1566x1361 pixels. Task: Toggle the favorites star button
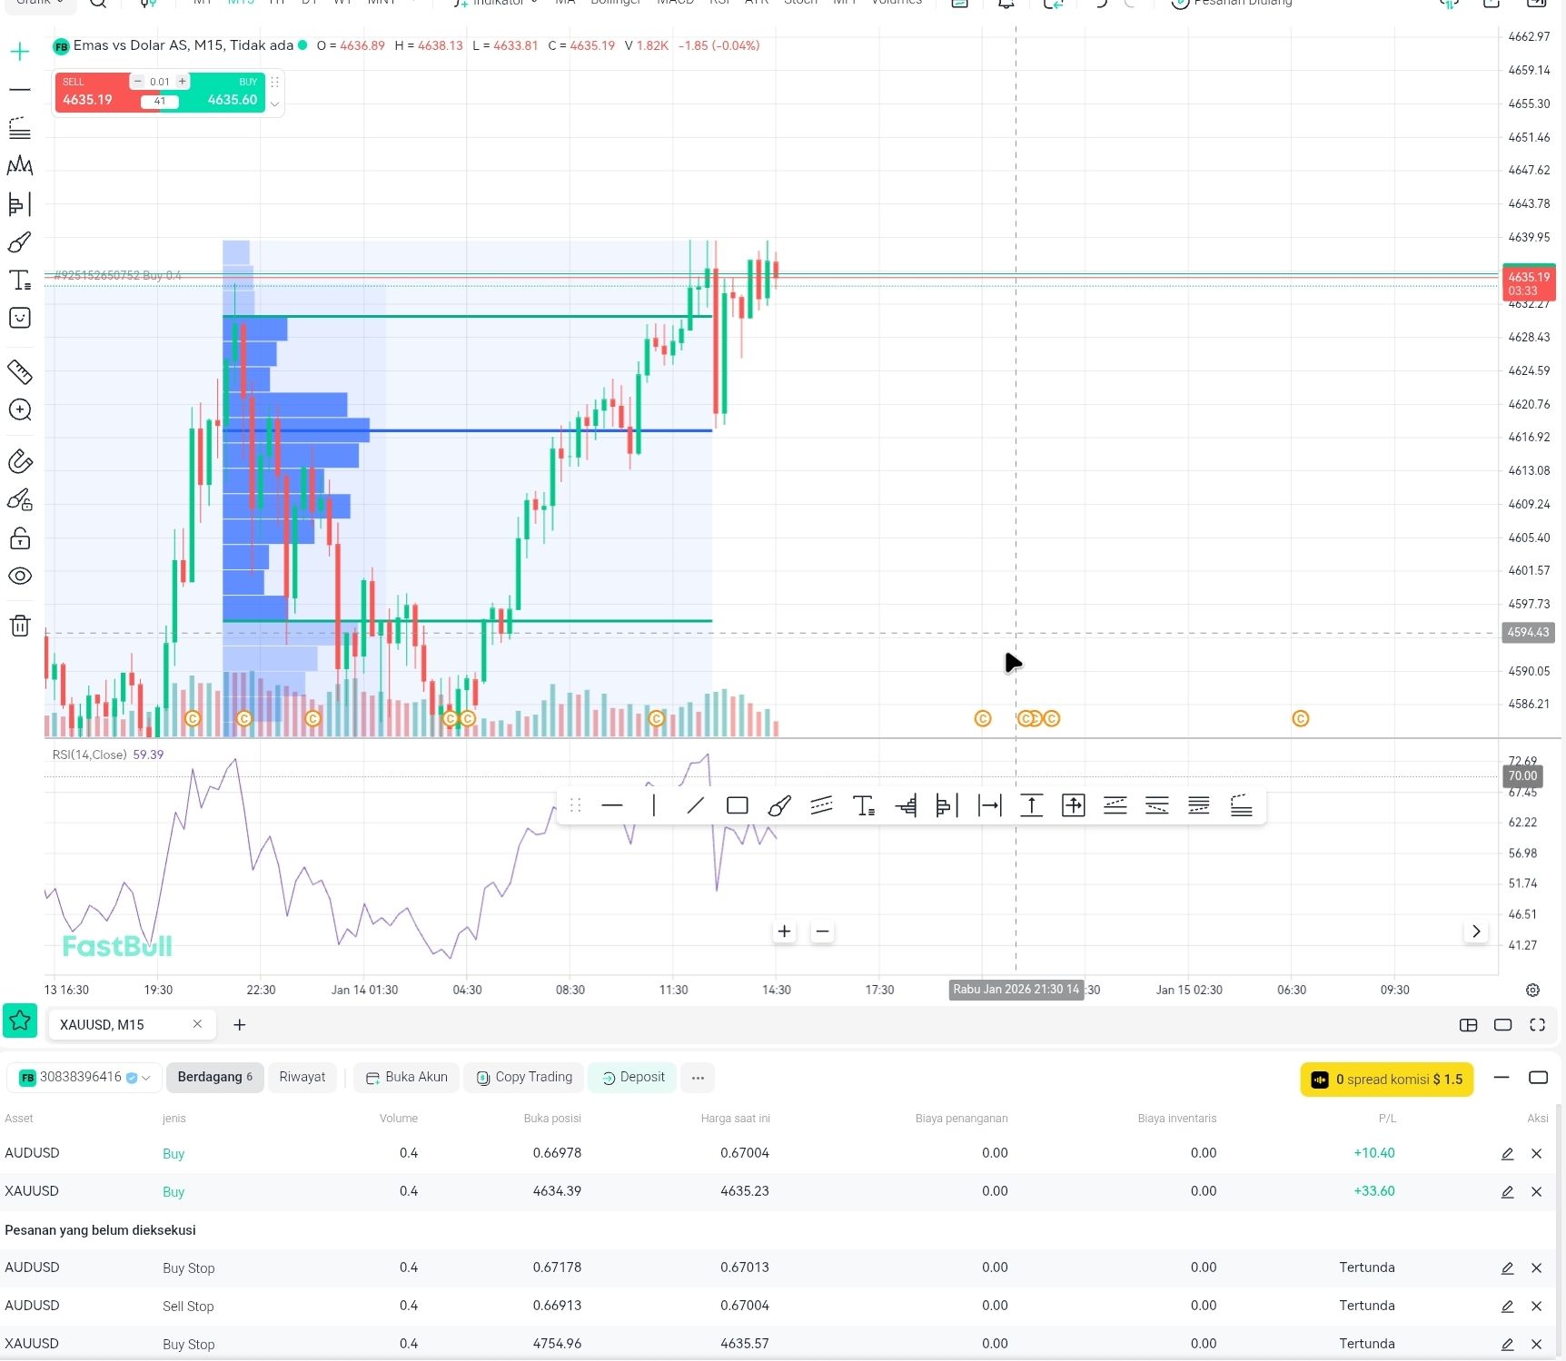pos(20,1021)
